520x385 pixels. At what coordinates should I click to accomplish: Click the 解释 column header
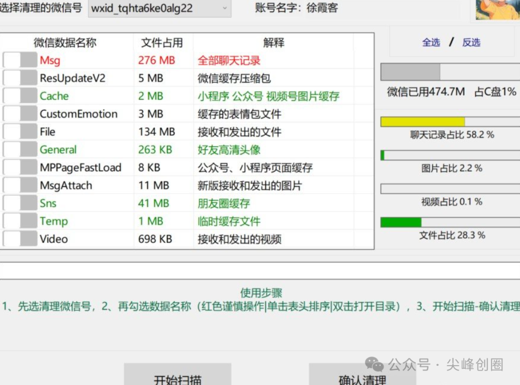coord(274,42)
